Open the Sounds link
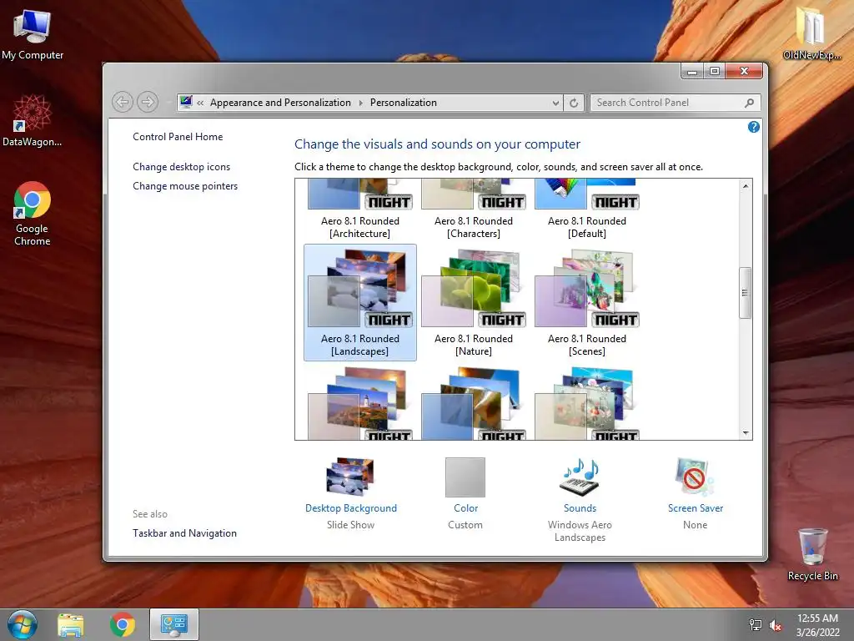Screen dimensions: 854x641 pyautogui.click(x=580, y=508)
